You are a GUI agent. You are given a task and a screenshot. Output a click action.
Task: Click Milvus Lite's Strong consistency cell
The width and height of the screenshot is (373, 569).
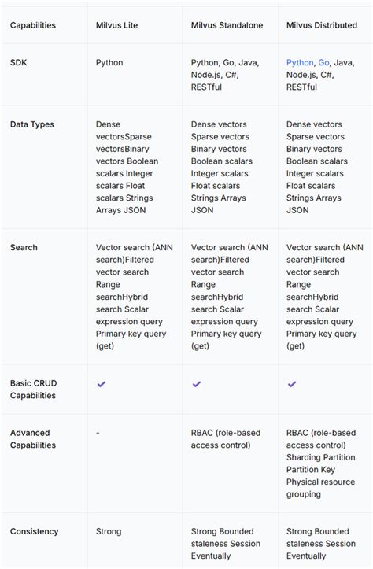pos(109,532)
